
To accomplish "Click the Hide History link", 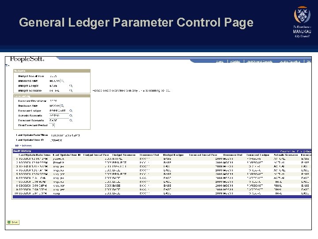I will point(23,146).
